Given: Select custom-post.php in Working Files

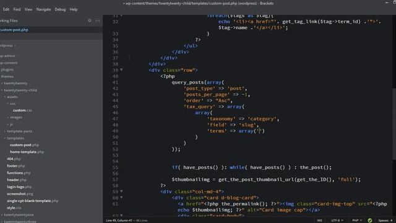Looking at the screenshot, I should (14, 30).
